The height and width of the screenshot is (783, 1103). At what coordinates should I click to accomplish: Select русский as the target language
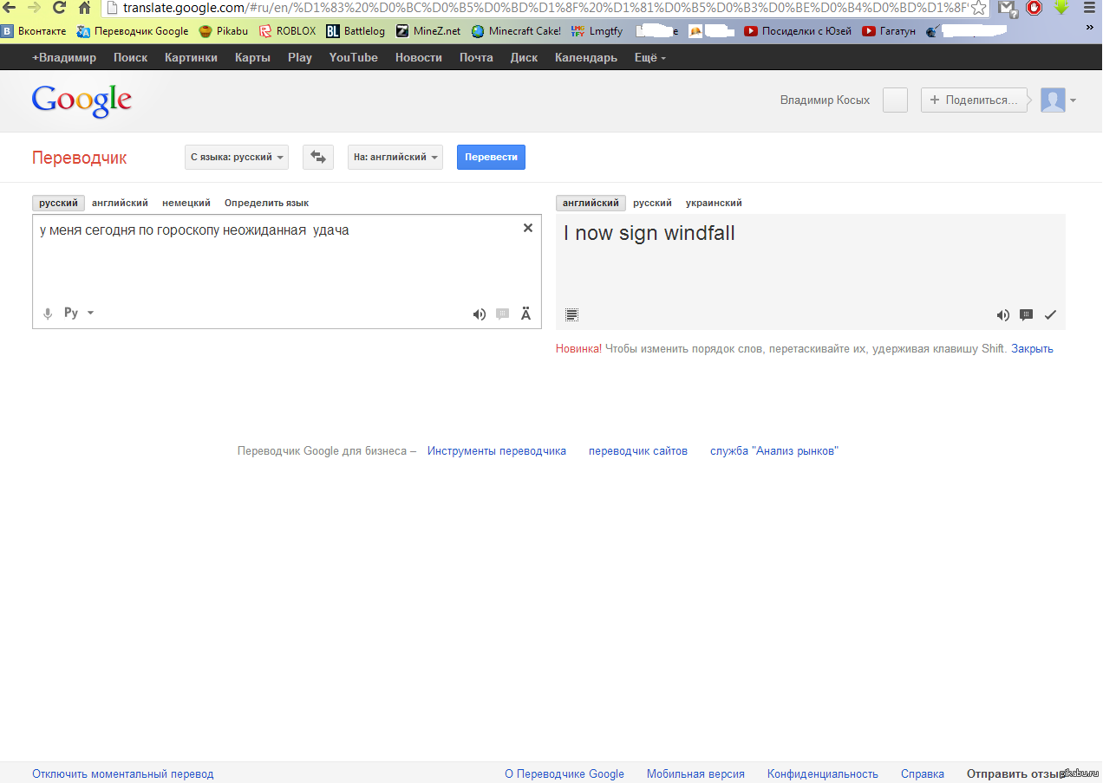tap(652, 203)
